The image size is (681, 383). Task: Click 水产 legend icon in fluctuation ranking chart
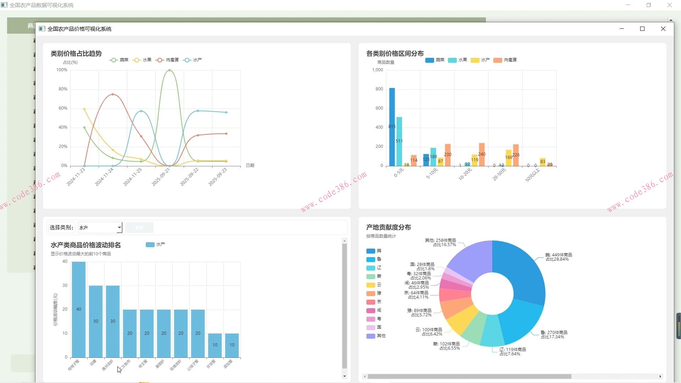point(150,245)
